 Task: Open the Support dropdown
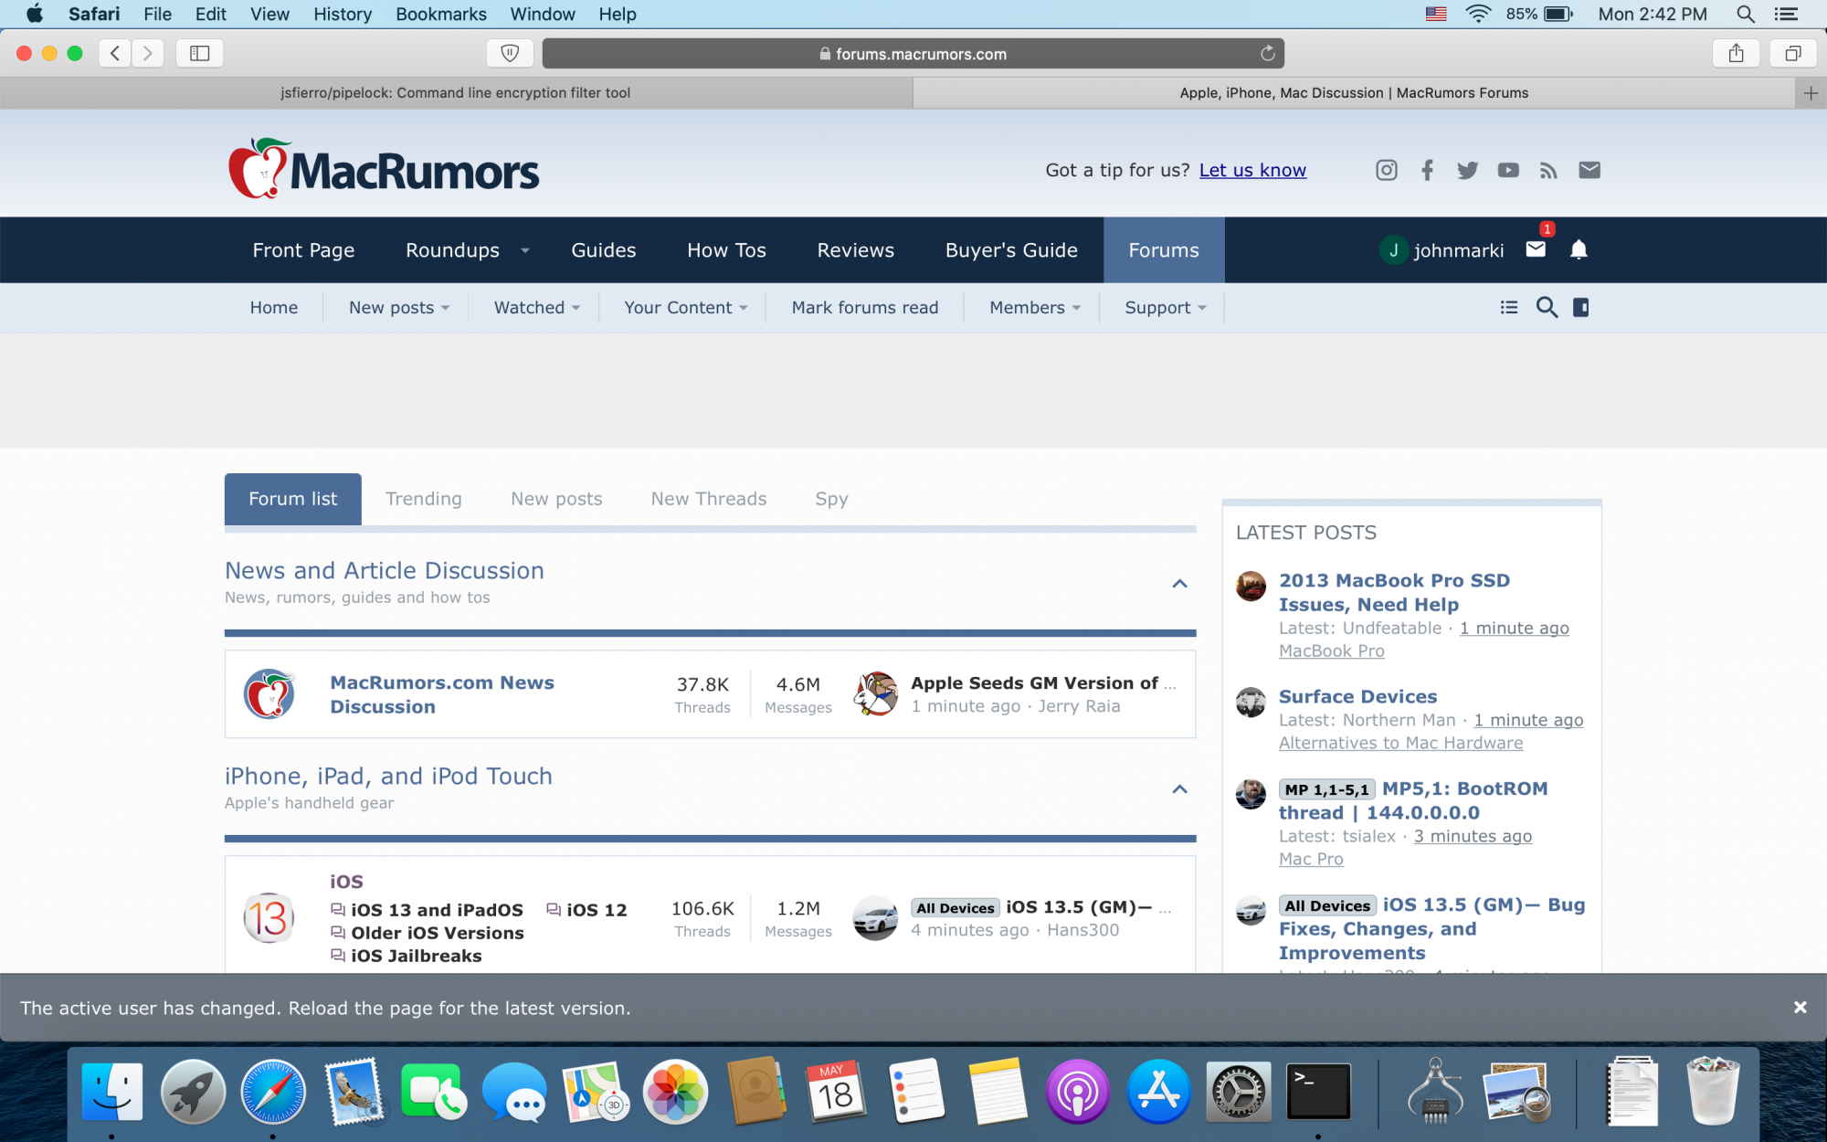point(1166,308)
